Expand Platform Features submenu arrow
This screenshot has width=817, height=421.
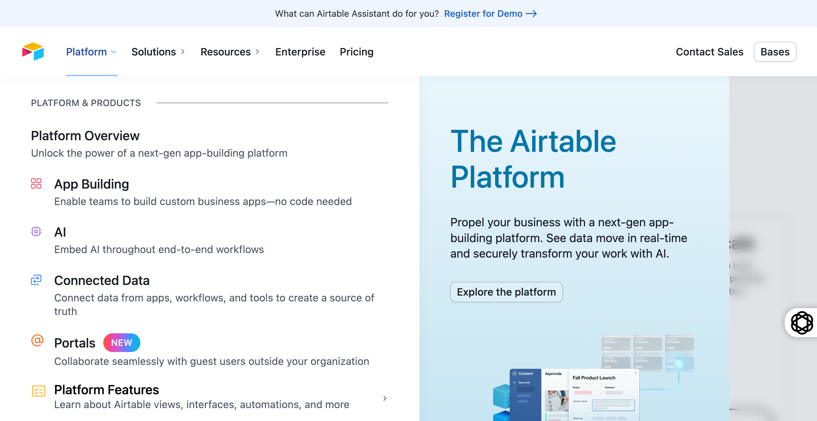tap(385, 398)
